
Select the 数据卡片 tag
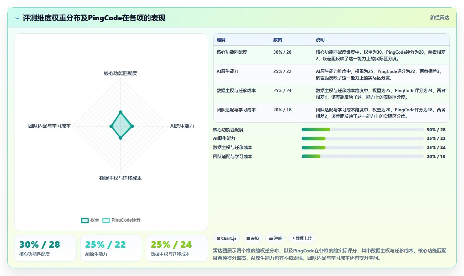302,238
